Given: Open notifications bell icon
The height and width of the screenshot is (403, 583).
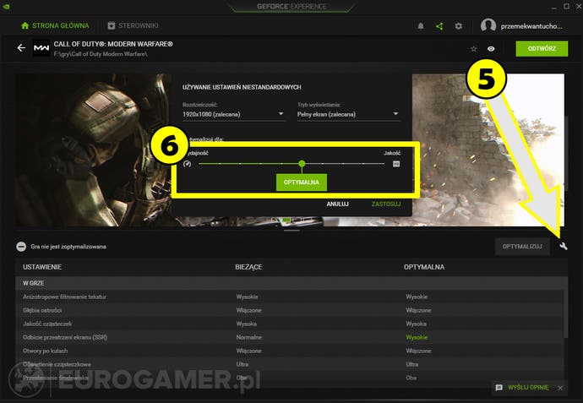Looking at the screenshot, I should point(421,26).
